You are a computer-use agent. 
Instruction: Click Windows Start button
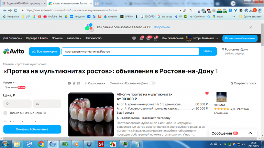(x=5, y=144)
